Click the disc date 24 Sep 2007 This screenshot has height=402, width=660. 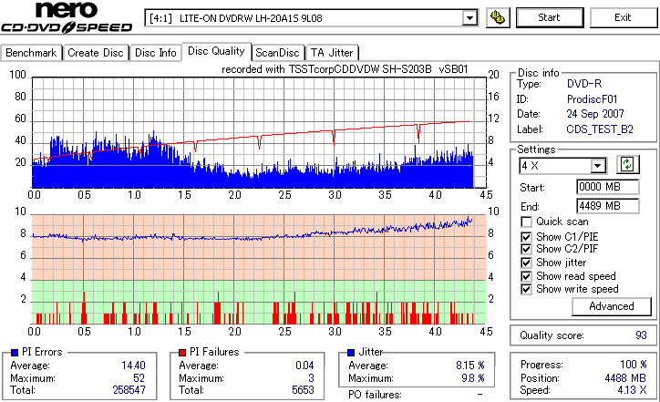tap(595, 114)
